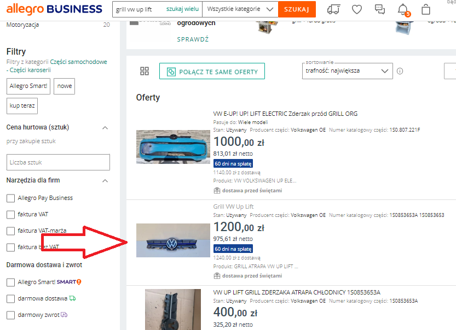Open the blue VW E-UP bumper thumbnail

173,147
